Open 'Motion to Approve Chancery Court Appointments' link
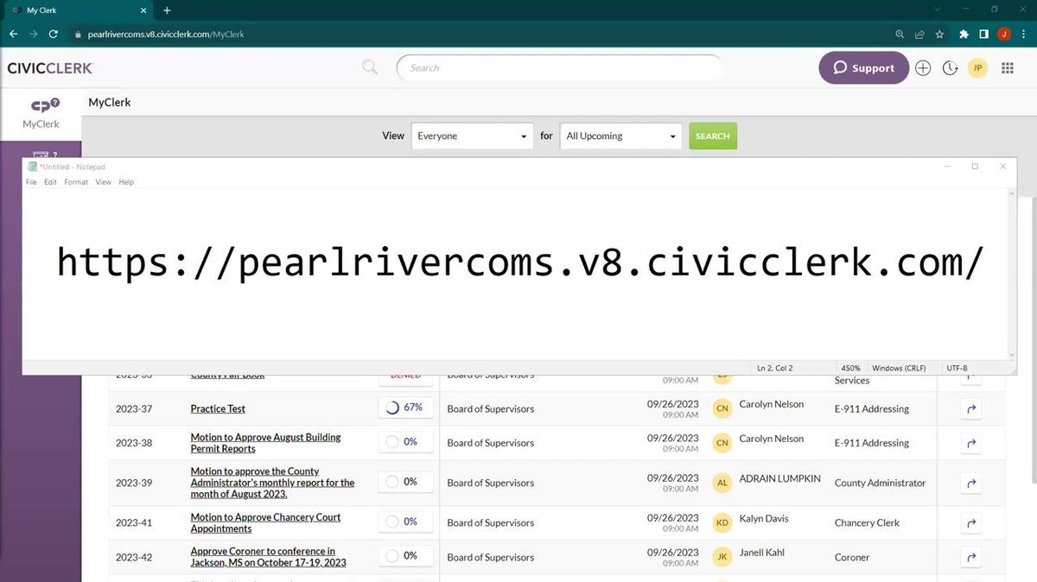 click(265, 522)
